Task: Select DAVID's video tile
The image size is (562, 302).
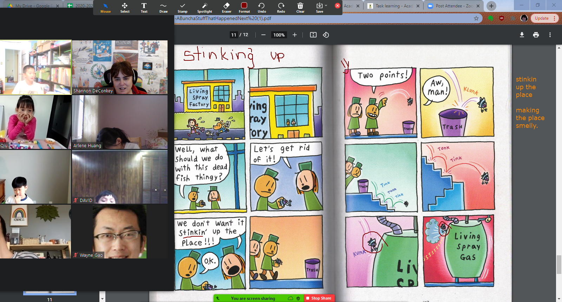Action: (120, 177)
